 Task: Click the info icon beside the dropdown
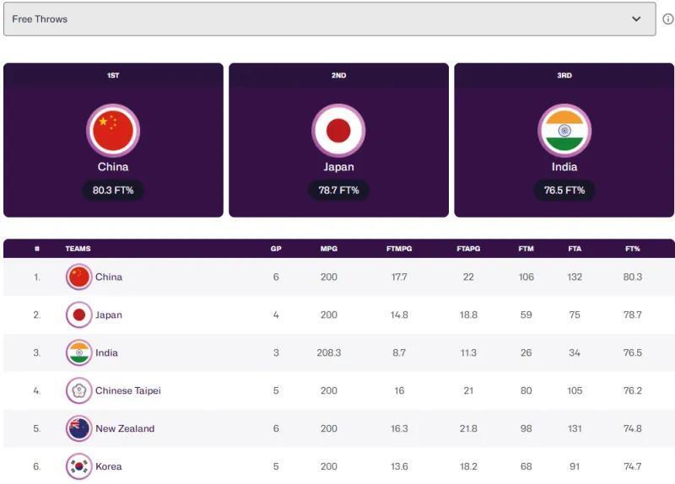[667, 19]
